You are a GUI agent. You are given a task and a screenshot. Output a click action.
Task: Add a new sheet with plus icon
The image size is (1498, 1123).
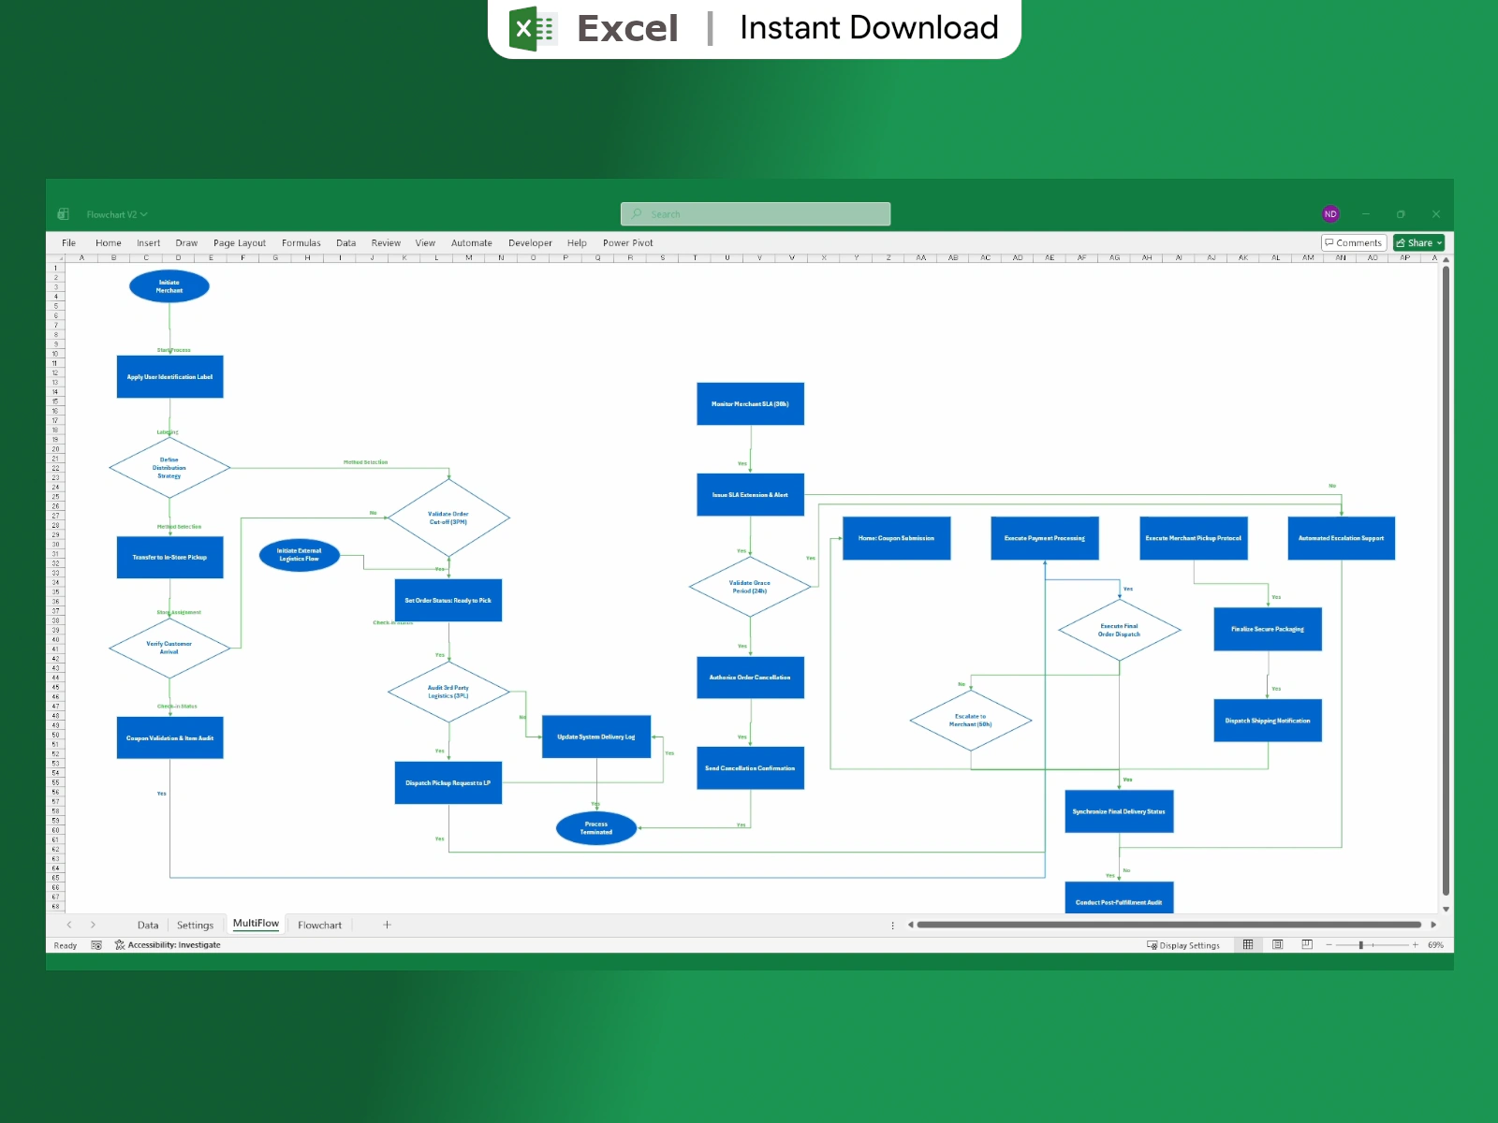tap(387, 925)
